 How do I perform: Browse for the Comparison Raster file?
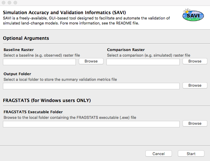[195, 61]
